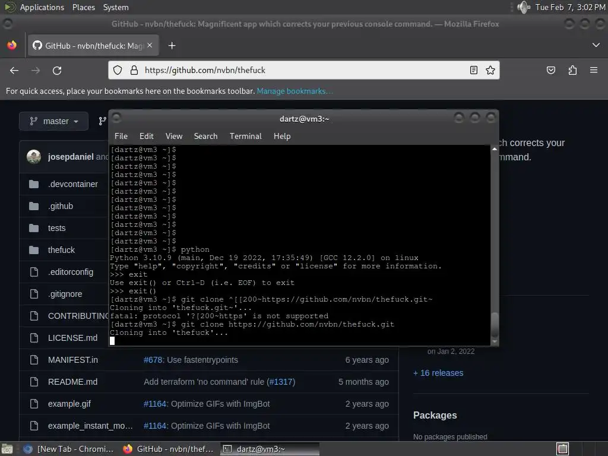The image size is (608, 456).
Task: Click the branches icon next to master
Action: tap(102, 121)
